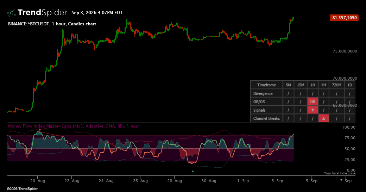Click the current price tag 81.557,1050
This screenshot has width=366, height=192.
344,18
